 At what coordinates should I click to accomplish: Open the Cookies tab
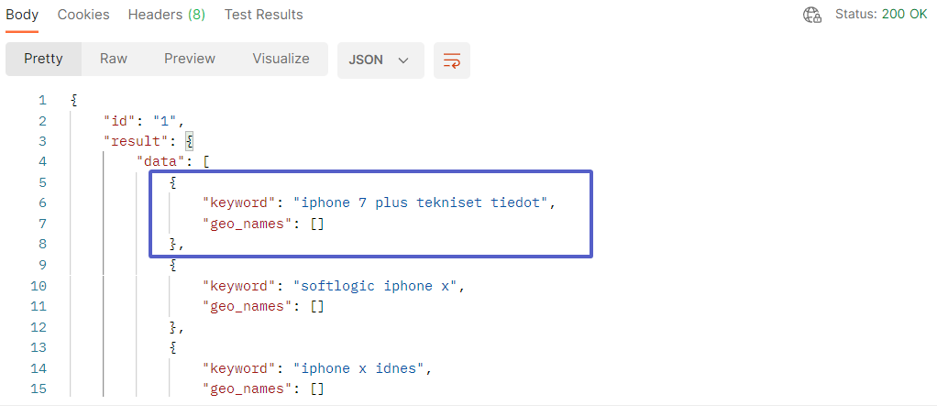(x=83, y=15)
